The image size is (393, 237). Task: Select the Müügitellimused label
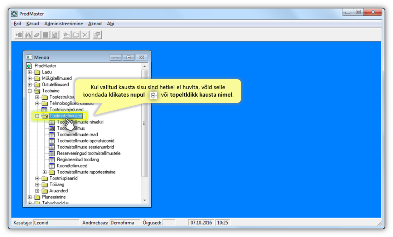57,78
